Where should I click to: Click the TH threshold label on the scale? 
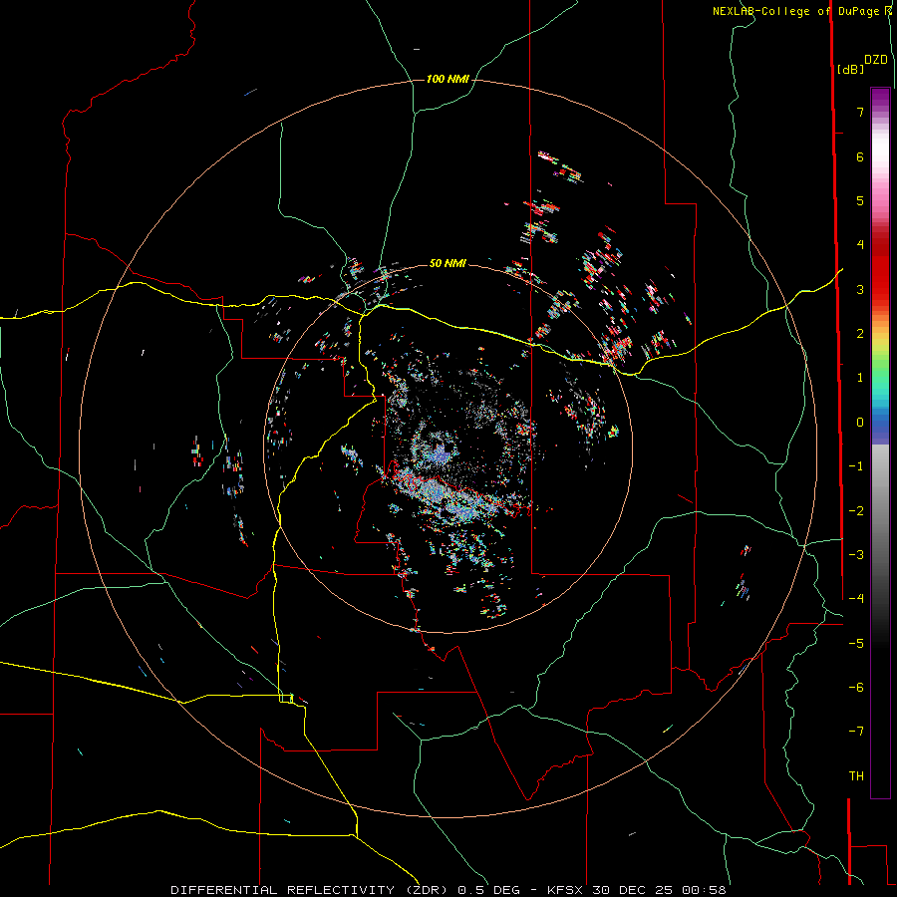[x=856, y=776]
